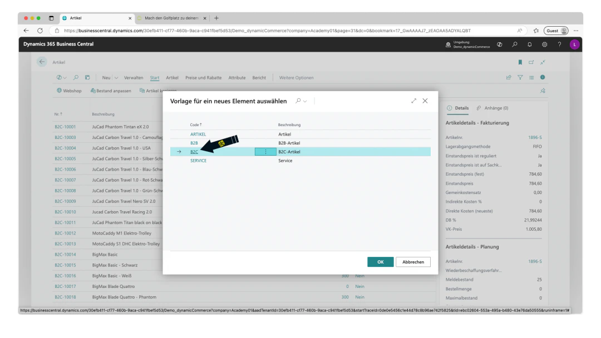Image resolution: width=601 pixels, height=338 pixels.
Task: Reload the page with the refresh icon
Action: [40, 31]
